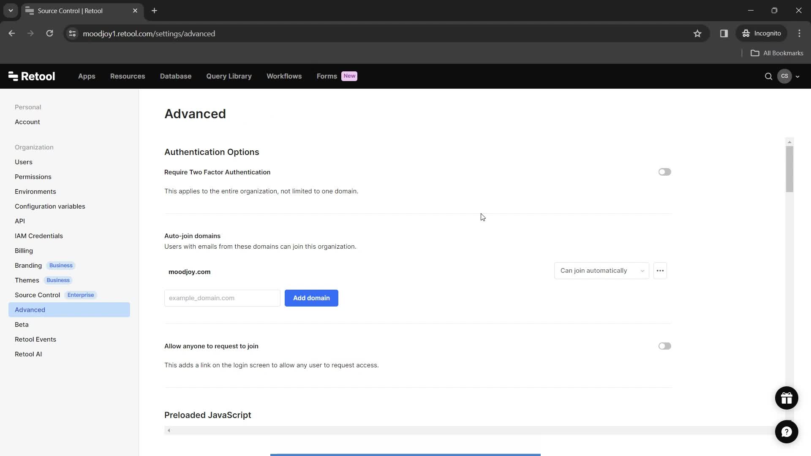Screen dimensions: 811x456
Task: Open a new browser tab
Action: pos(154,11)
